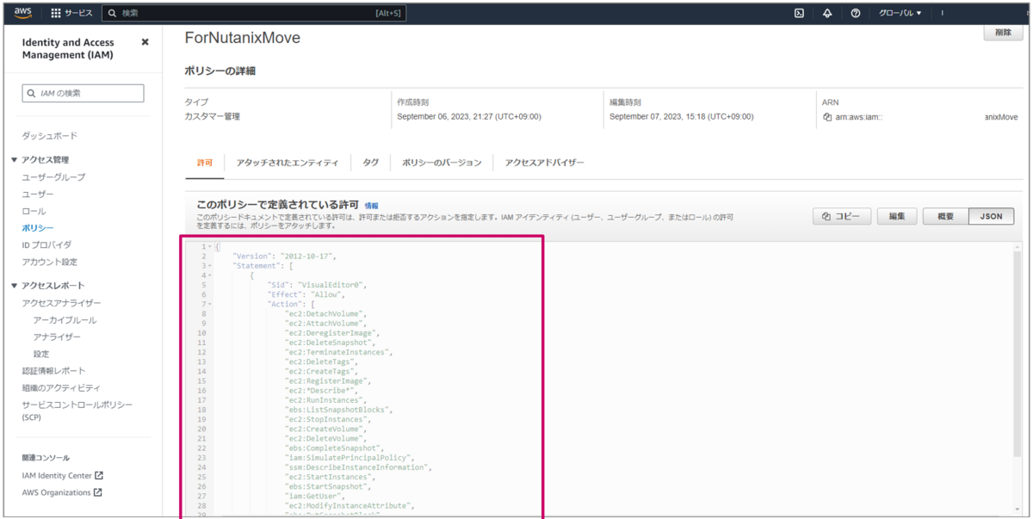Click the "ssm:DescribeInstanceInformation" code line

[359, 467]
